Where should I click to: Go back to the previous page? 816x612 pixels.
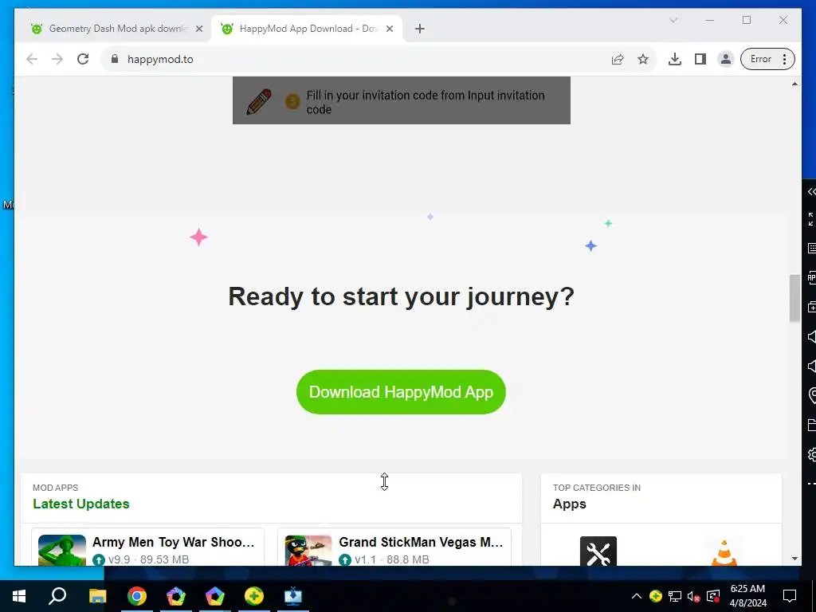click(x=32, y=59)
